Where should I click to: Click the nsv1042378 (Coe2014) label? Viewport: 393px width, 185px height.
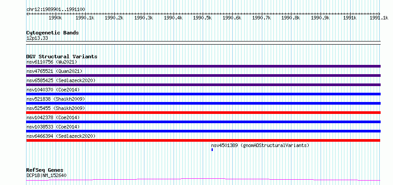tap(53, 117)
